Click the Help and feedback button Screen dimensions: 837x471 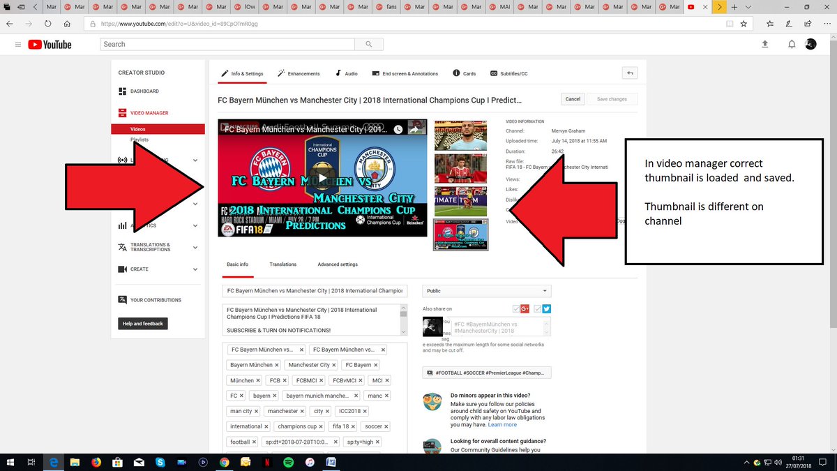click(143, 324)
